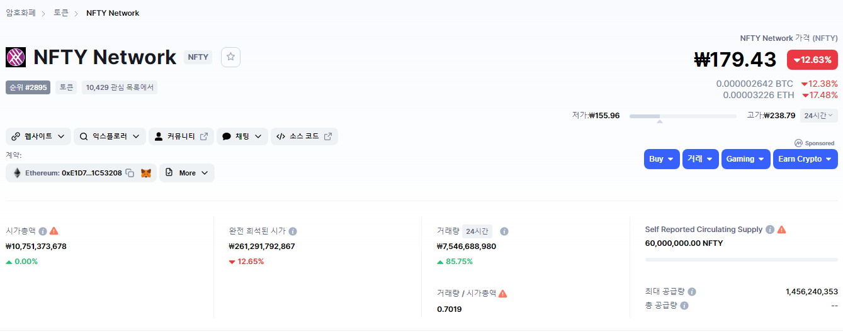The width and height of the screenshot is (843, 332).
Task: Click info icon beside 거래량 24시간
Action: 504,231
